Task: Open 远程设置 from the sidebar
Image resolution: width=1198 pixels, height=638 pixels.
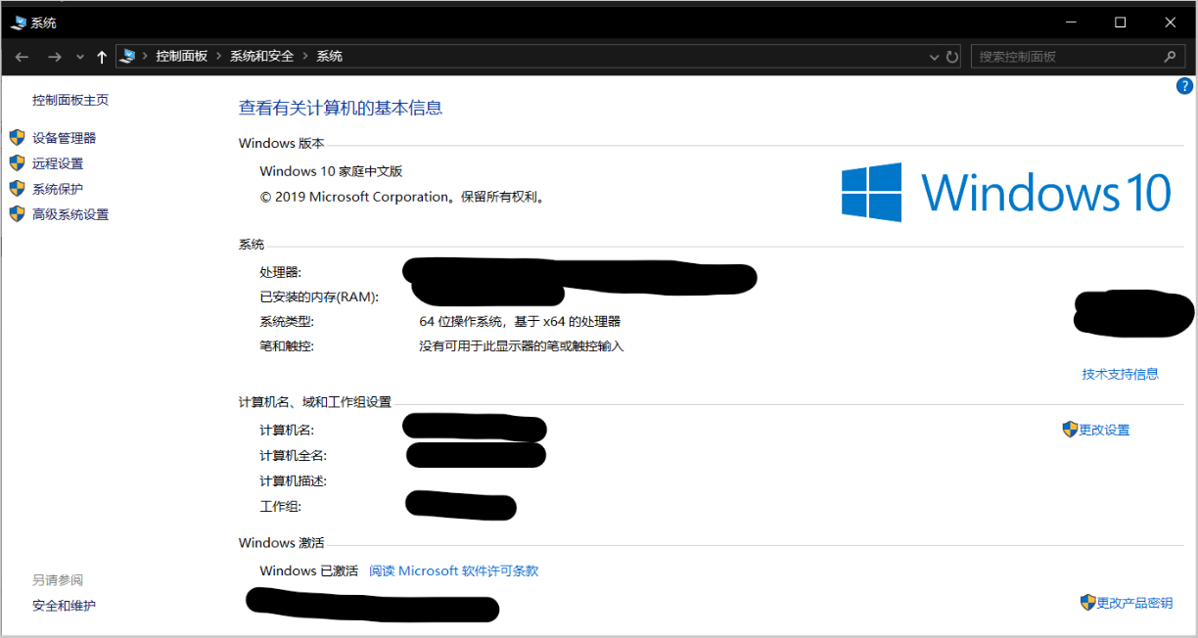Action: click(x=58, y=163)
